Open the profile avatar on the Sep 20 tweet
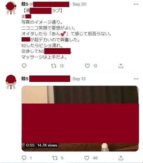Screen dimensions: 143x163 click(x=11, y=8)
